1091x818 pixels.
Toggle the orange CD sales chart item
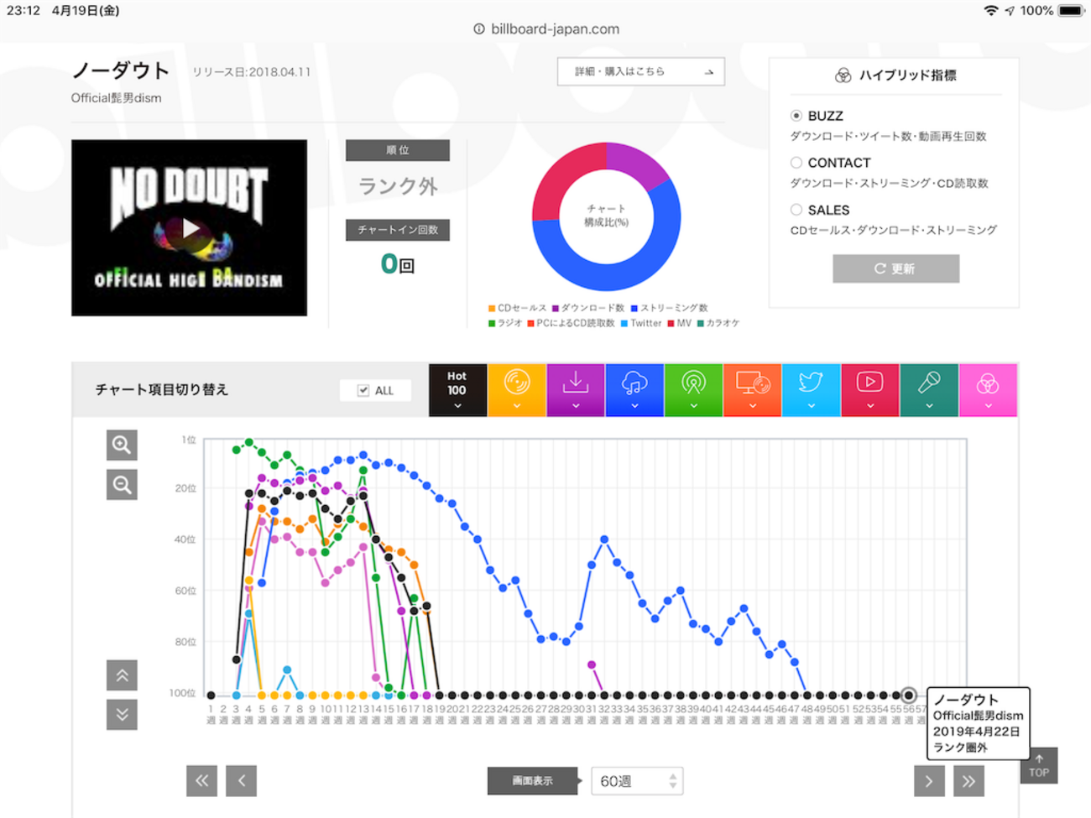516,390
